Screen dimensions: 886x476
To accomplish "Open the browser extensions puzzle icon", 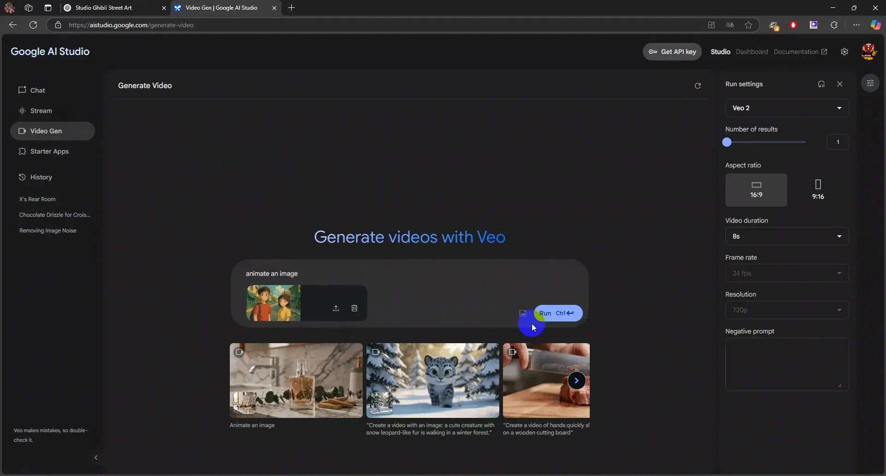I will point(834,25).
